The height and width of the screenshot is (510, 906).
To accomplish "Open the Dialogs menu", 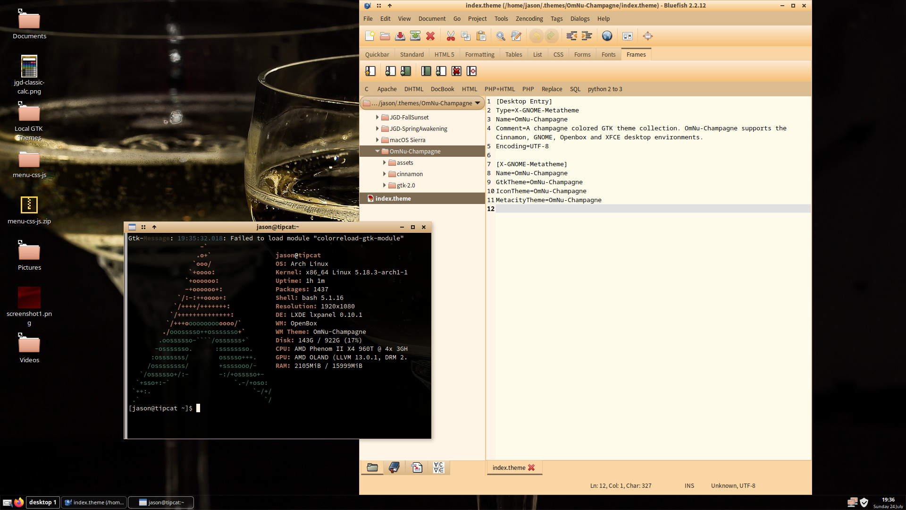I will (x=579, y=19).
